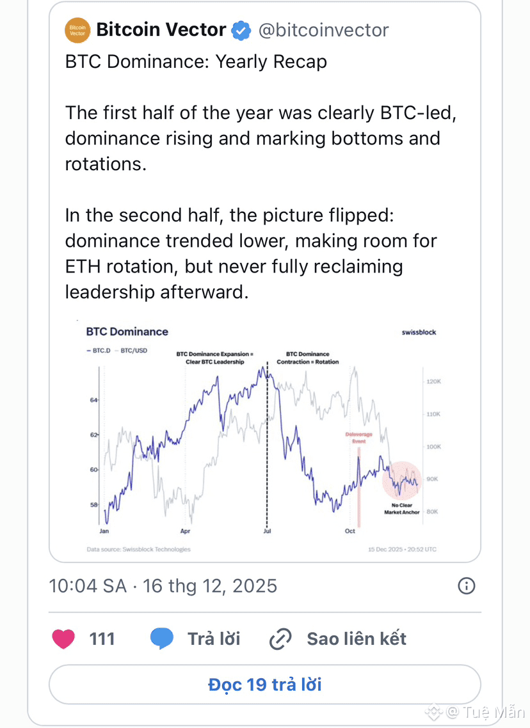Click the Bitcoin Vector profile avatar

tap(77, 30)
